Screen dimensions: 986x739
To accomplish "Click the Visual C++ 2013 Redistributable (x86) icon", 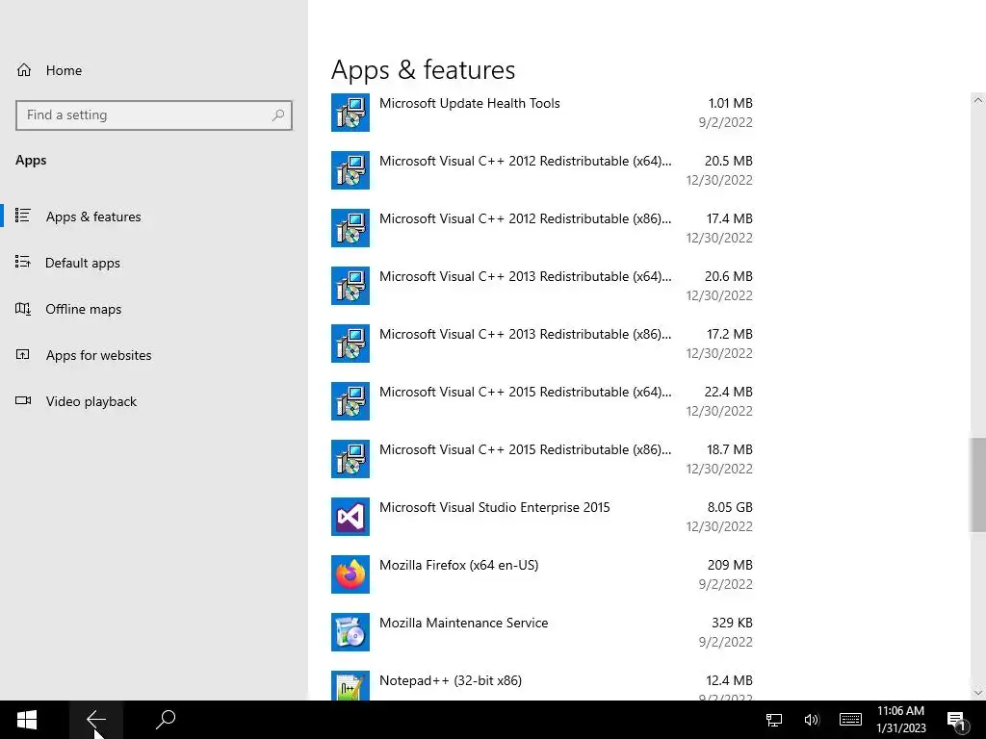I will click(x=350, y=344).
